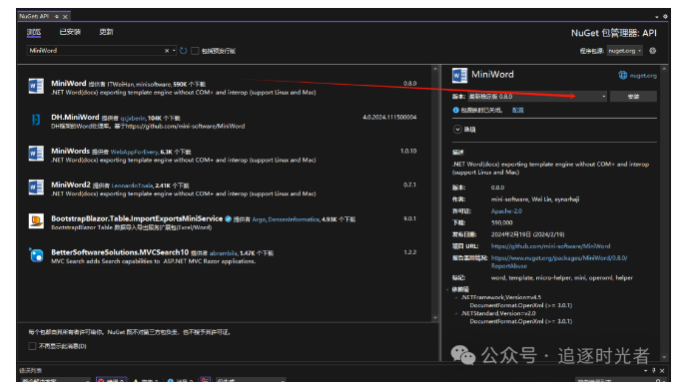Open the document tabs list dropdown arrow
The width and height of the screenshot is (687, 387).
657,17
